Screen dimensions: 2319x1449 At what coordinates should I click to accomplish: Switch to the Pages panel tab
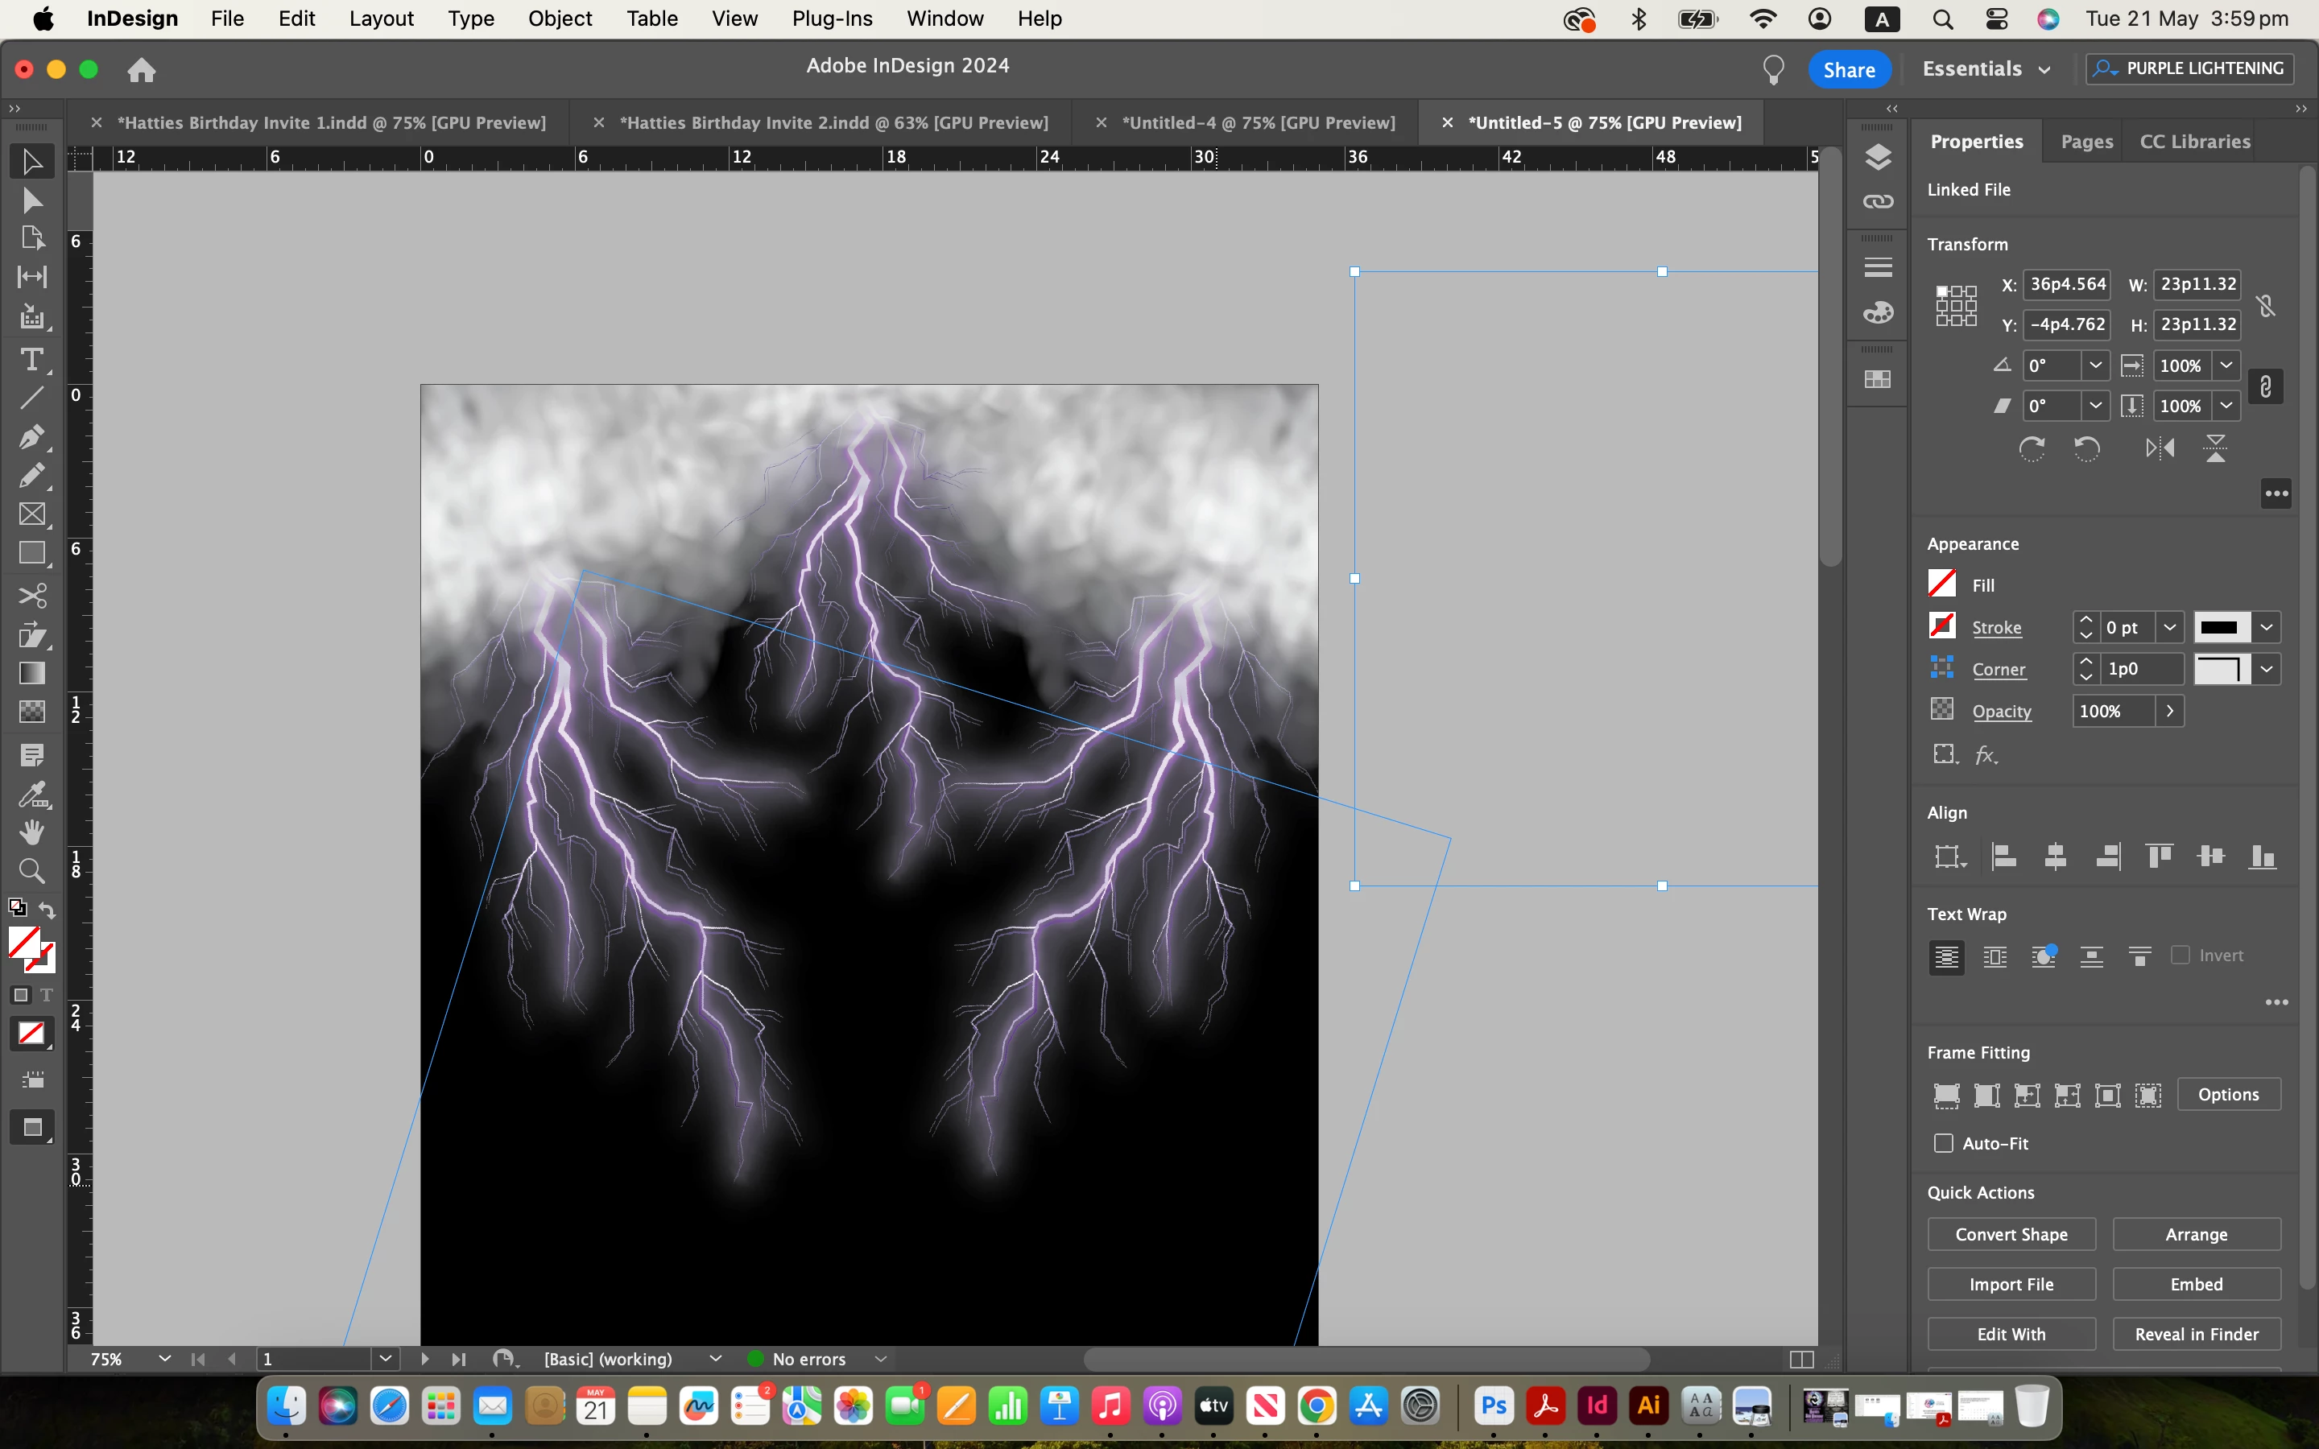tap(2086, 142)
